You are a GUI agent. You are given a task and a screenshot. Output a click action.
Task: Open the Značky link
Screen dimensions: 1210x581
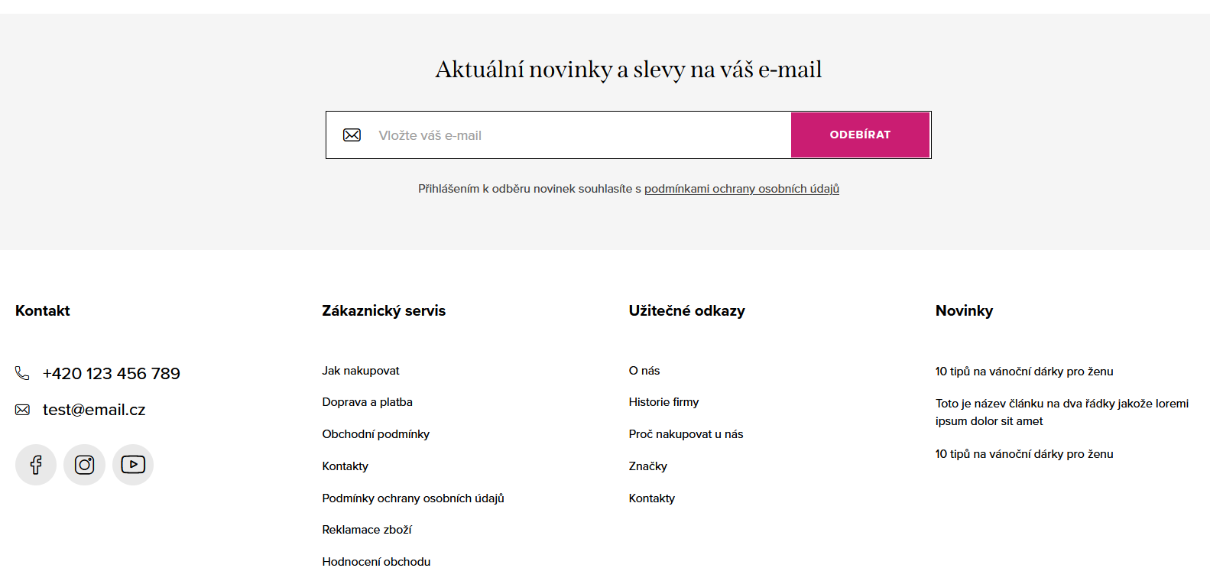point(648,466)
